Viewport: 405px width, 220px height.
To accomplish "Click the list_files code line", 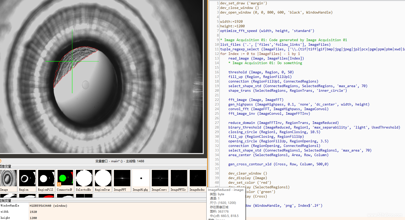I will click(275, 44).
